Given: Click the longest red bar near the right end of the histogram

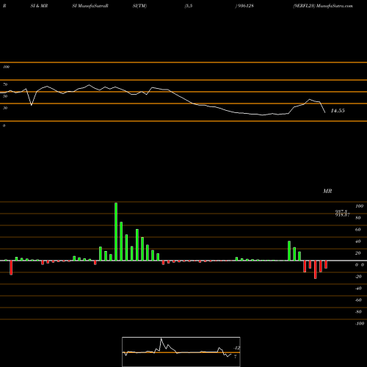Looking at the screenshot, I should pos(316,269).
